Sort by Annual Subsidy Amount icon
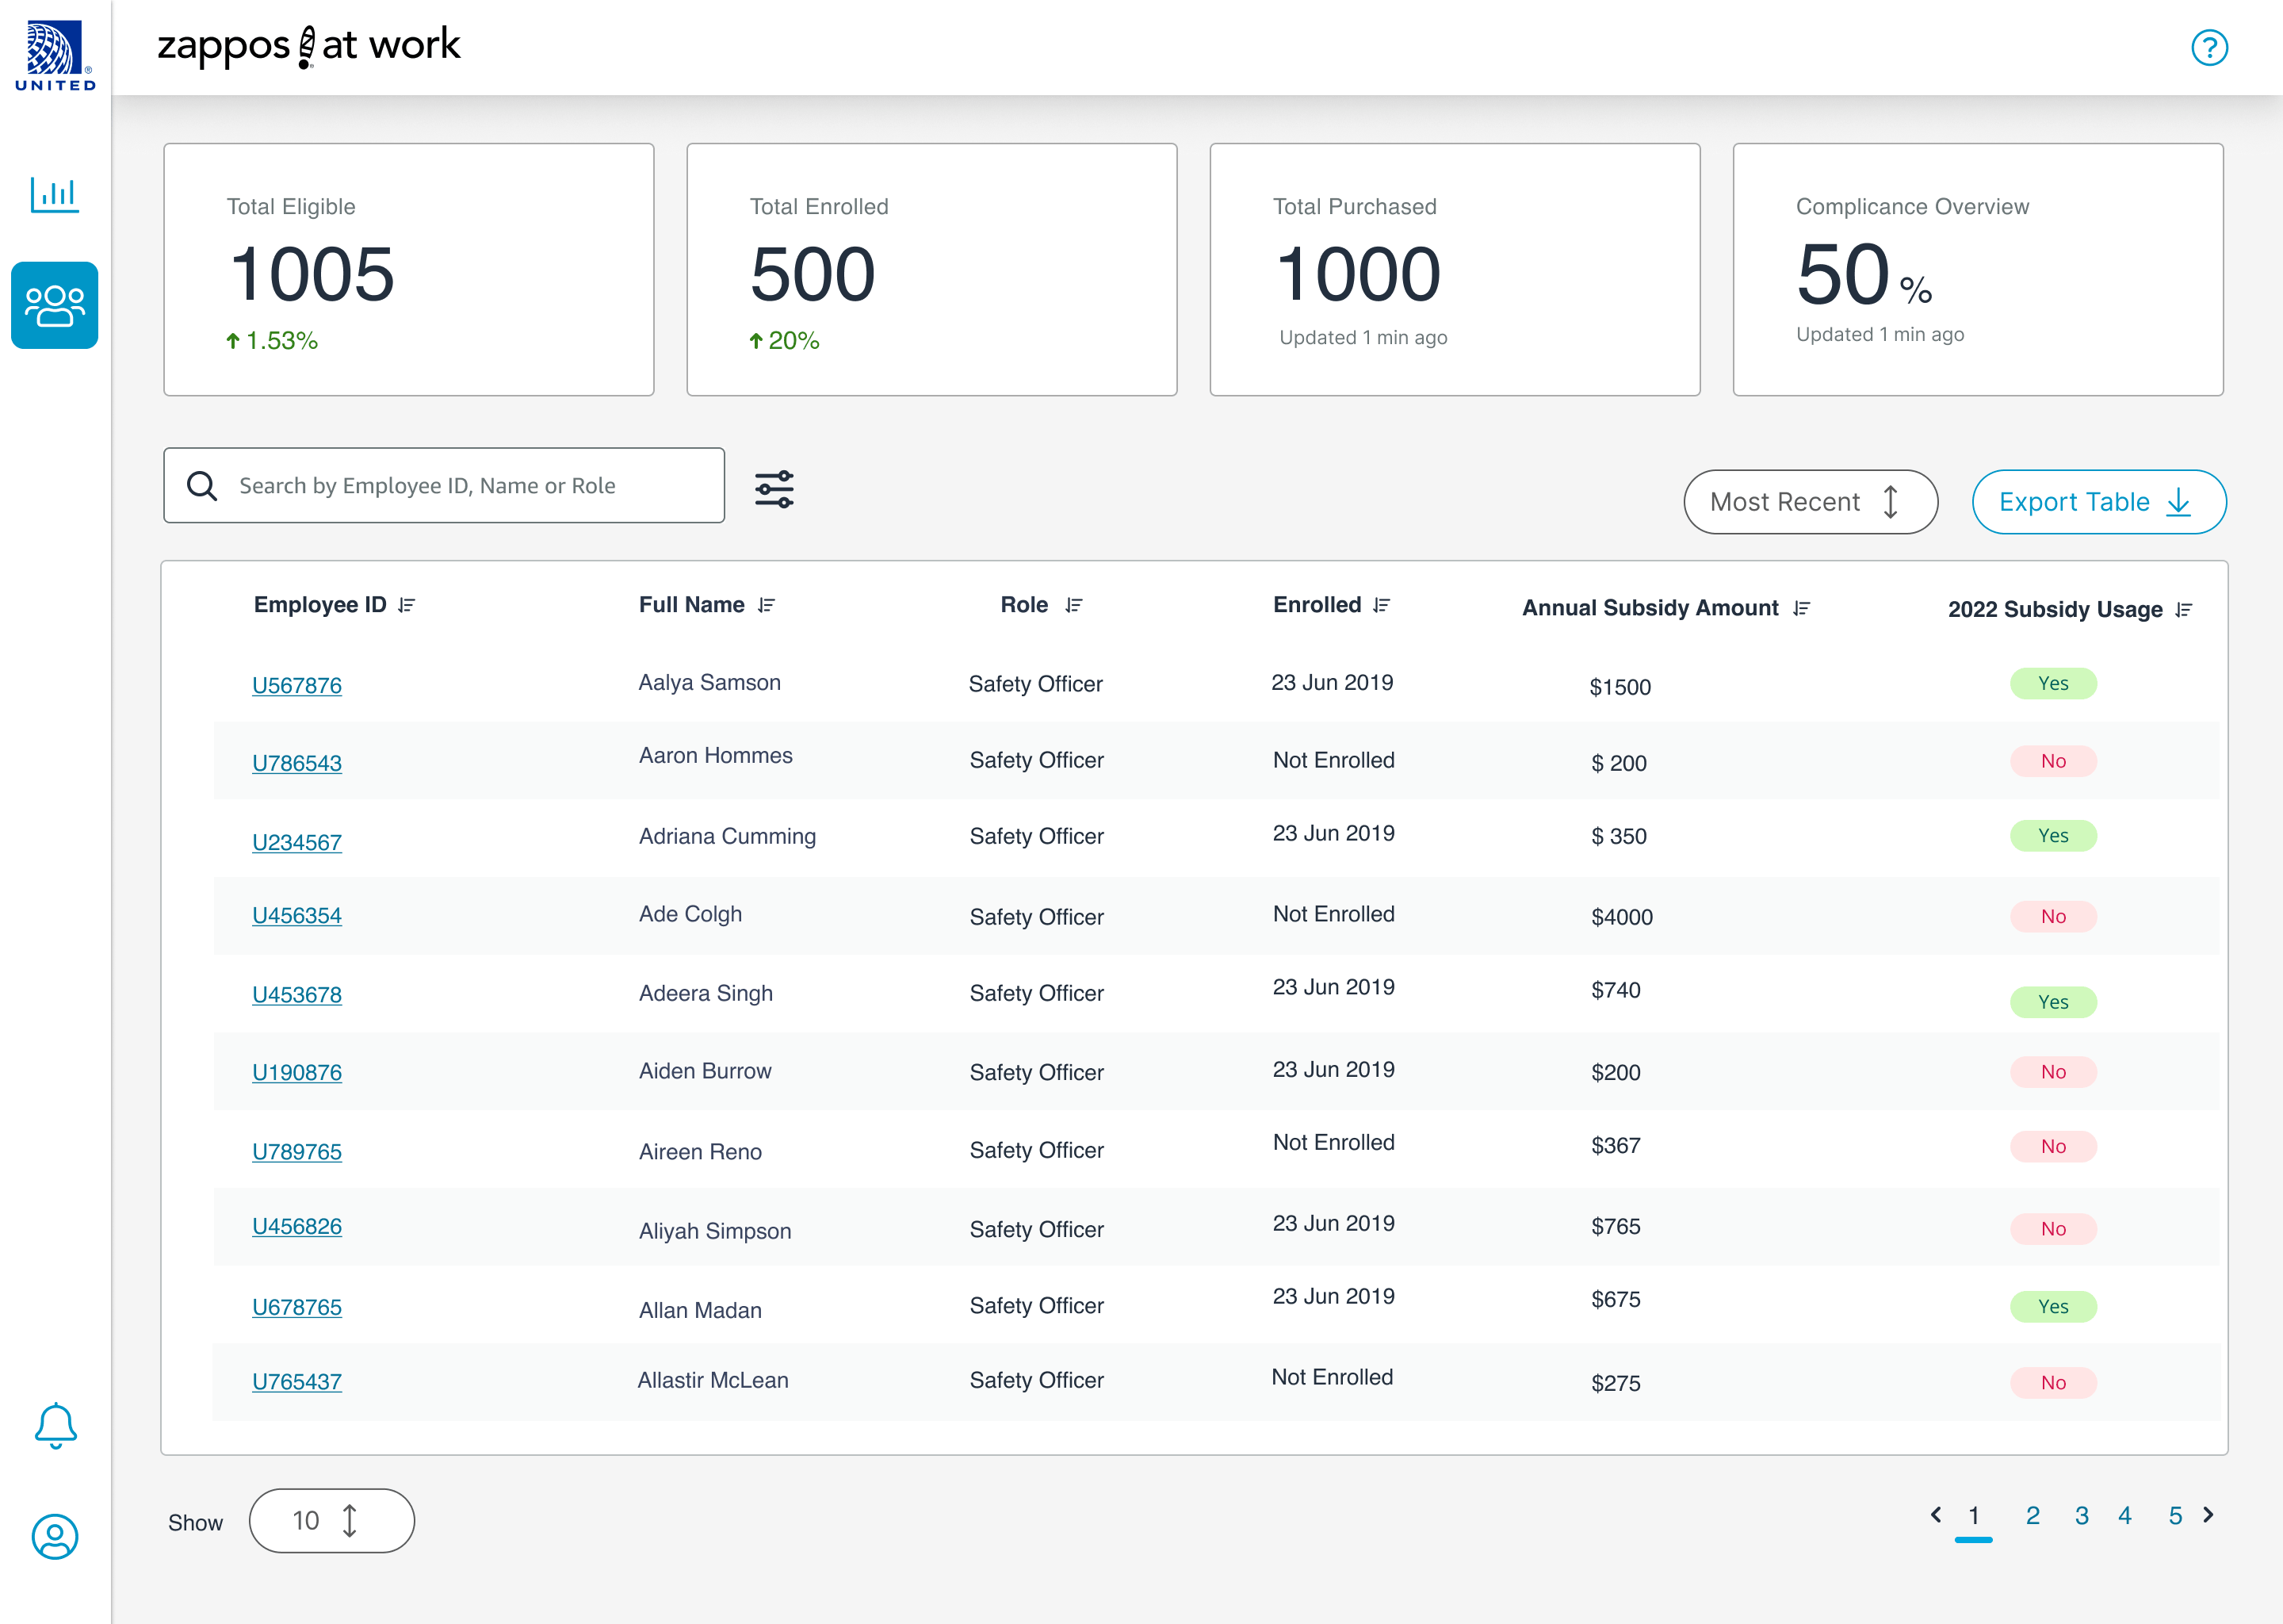Viewport: 2283px width, 1624px height. point(1801,608)
